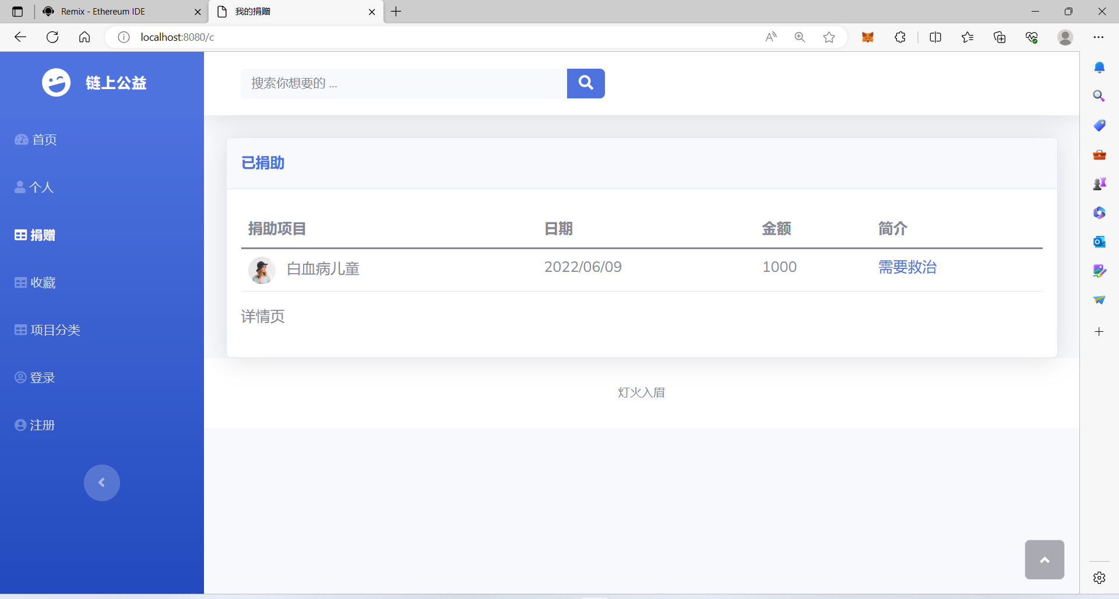Open sidebar settings gear icon
This screenshot has width=1119, height=599.
click(1099, 577)
